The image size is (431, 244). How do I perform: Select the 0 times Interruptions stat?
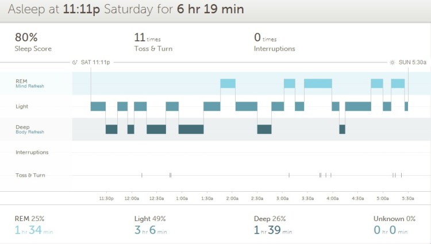click(257, 38)
